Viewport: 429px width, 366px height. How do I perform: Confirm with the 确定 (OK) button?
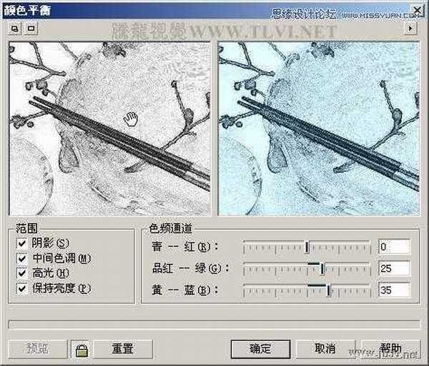(260, 349)
